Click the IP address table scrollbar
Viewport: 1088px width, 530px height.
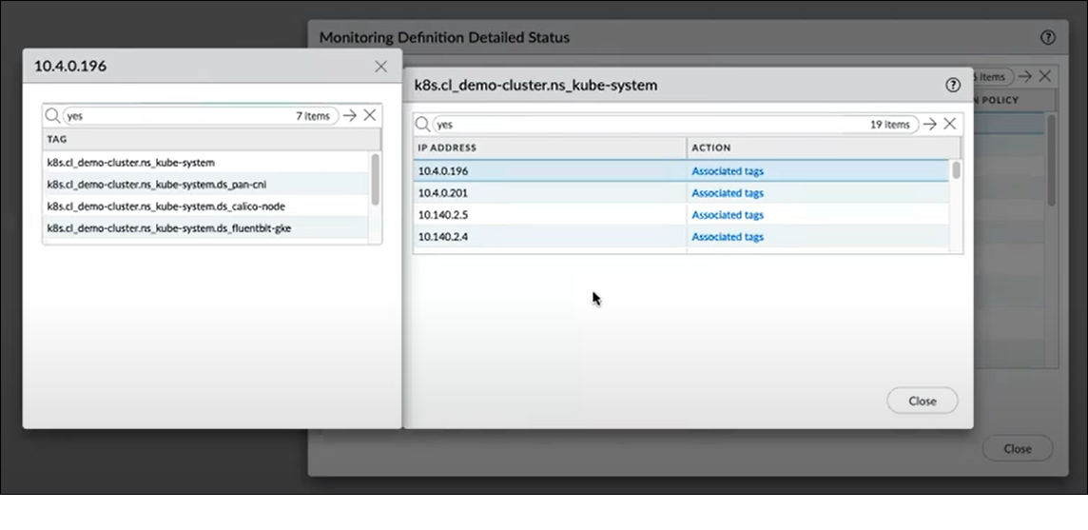click(x=956, y=170)
